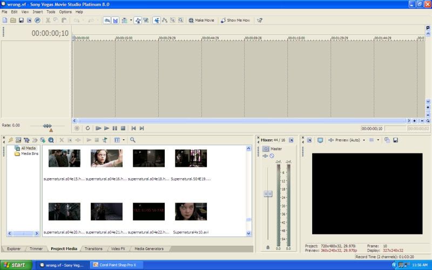This screenshot has height=270, width=432.
Task: Select the Media Bins folder
Action: point(26,154)
